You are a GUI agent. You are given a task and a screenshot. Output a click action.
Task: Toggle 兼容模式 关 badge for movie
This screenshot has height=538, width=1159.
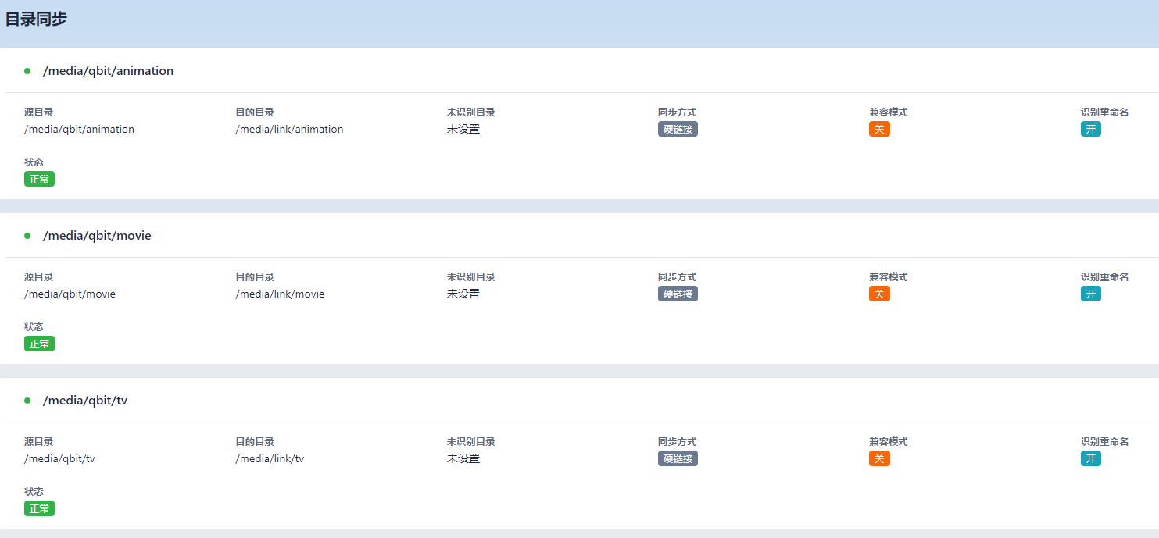click(x=879, y=294)
